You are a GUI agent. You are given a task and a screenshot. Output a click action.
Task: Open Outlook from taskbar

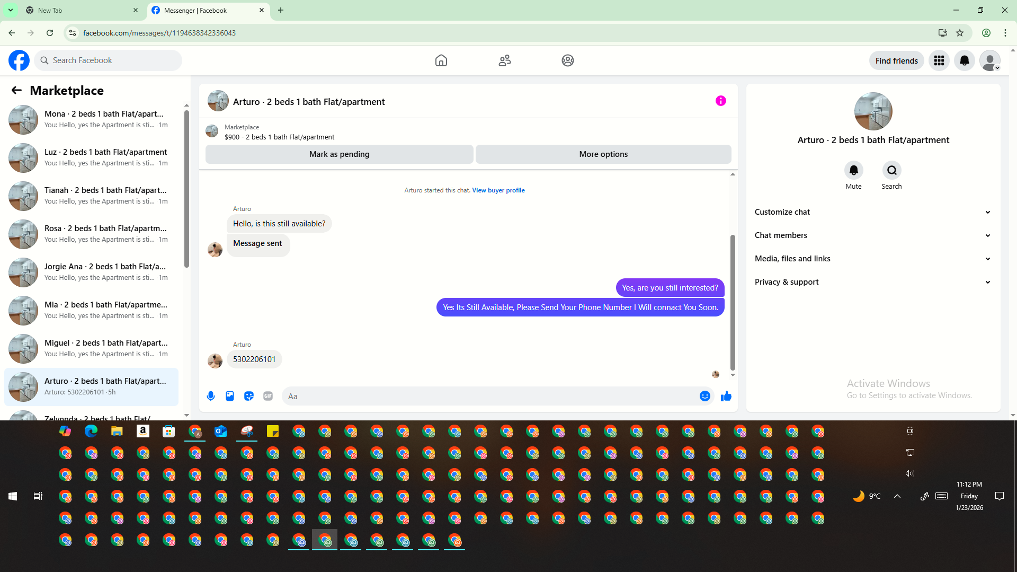(221, 432)
